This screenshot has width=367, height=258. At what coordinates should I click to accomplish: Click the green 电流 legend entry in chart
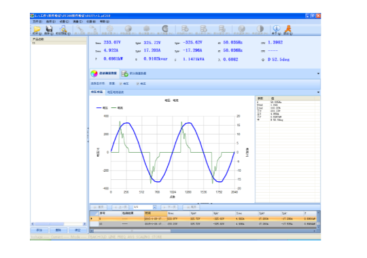tap(117, 108)
